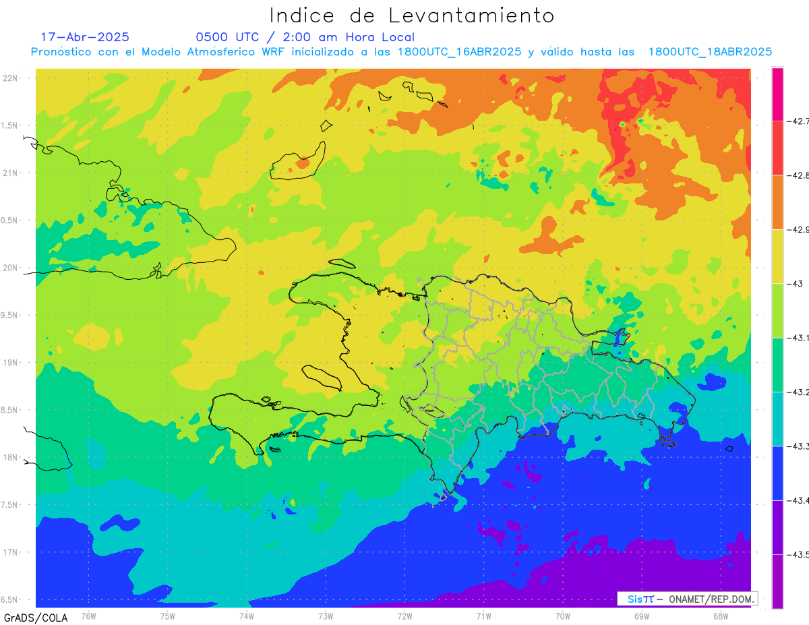Click the '21N' latitude label
809x625 pixels.
[11, 173]
